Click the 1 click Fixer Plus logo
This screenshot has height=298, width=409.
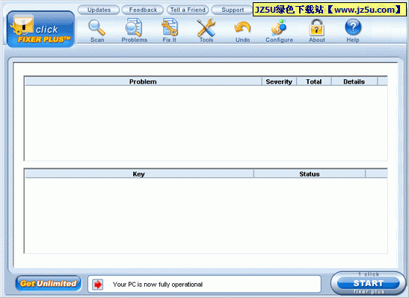(40, 29)
